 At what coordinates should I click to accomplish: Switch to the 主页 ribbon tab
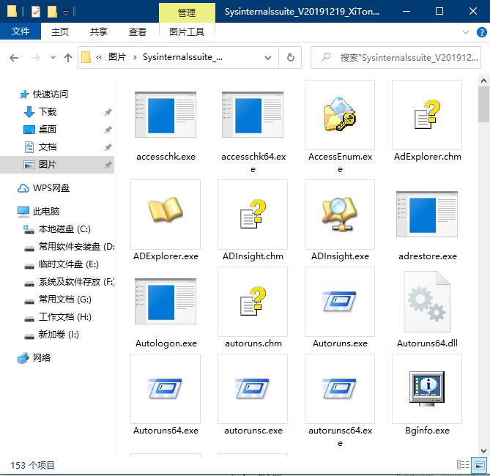click(59, 31)
